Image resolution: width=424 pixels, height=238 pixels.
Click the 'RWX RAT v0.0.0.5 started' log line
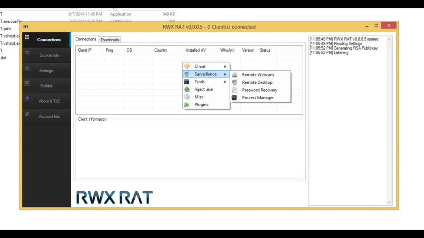point(344,39)
